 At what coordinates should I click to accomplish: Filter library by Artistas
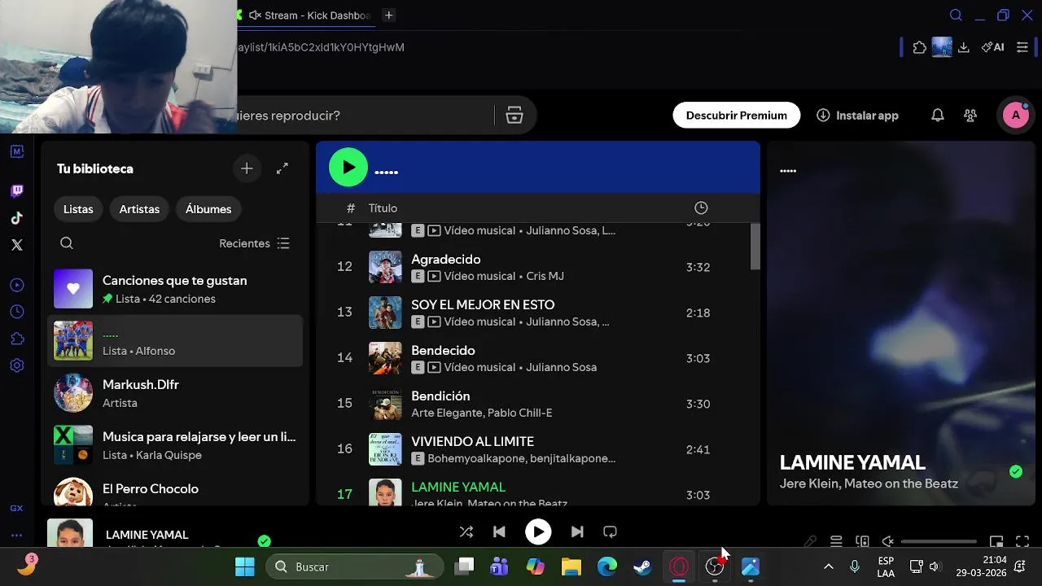pos(139,209)
